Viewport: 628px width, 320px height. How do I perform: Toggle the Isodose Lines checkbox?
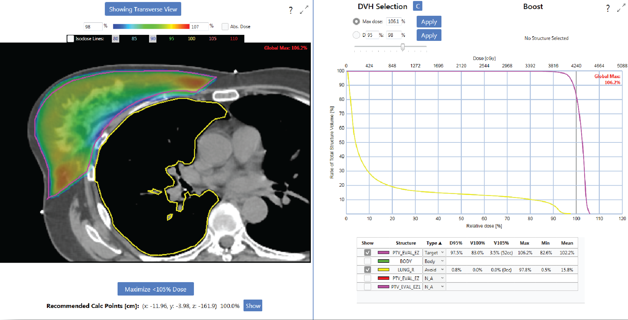(71, 39)
